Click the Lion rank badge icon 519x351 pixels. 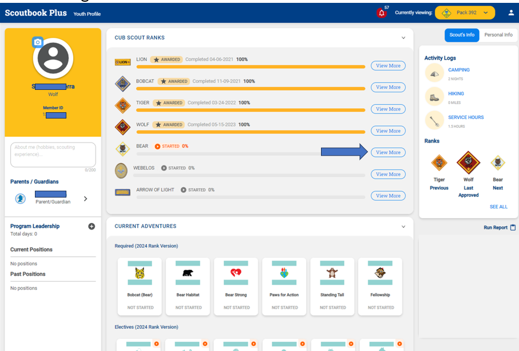coord(122,62)
